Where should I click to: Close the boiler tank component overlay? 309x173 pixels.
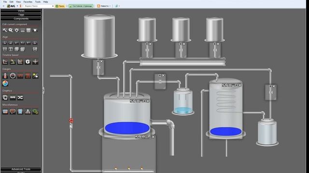click(148, 101)
